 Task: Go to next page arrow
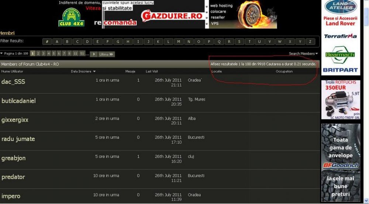click(94, 54)
